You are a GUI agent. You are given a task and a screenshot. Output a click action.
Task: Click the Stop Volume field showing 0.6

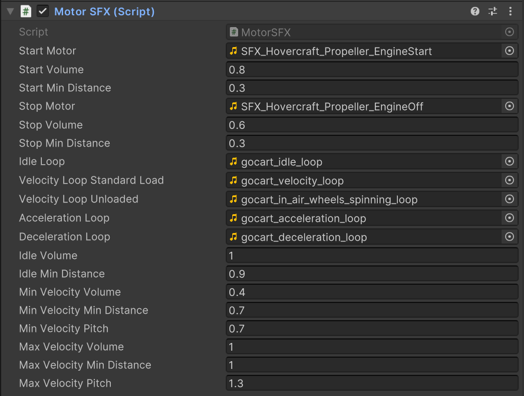pyautogui.click(x=372, y=125)
